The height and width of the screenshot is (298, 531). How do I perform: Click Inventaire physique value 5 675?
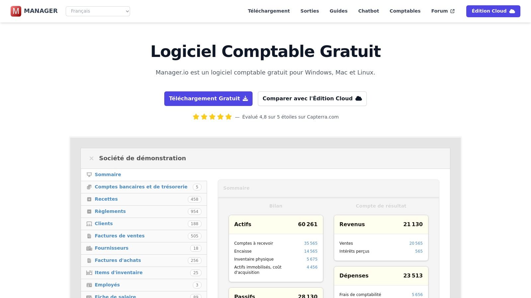[312, 259]
